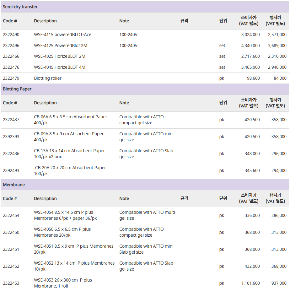
Task: Select CB-13A 13 x 14 cm Absorbent Paper
Action: [x=69, y=154]
